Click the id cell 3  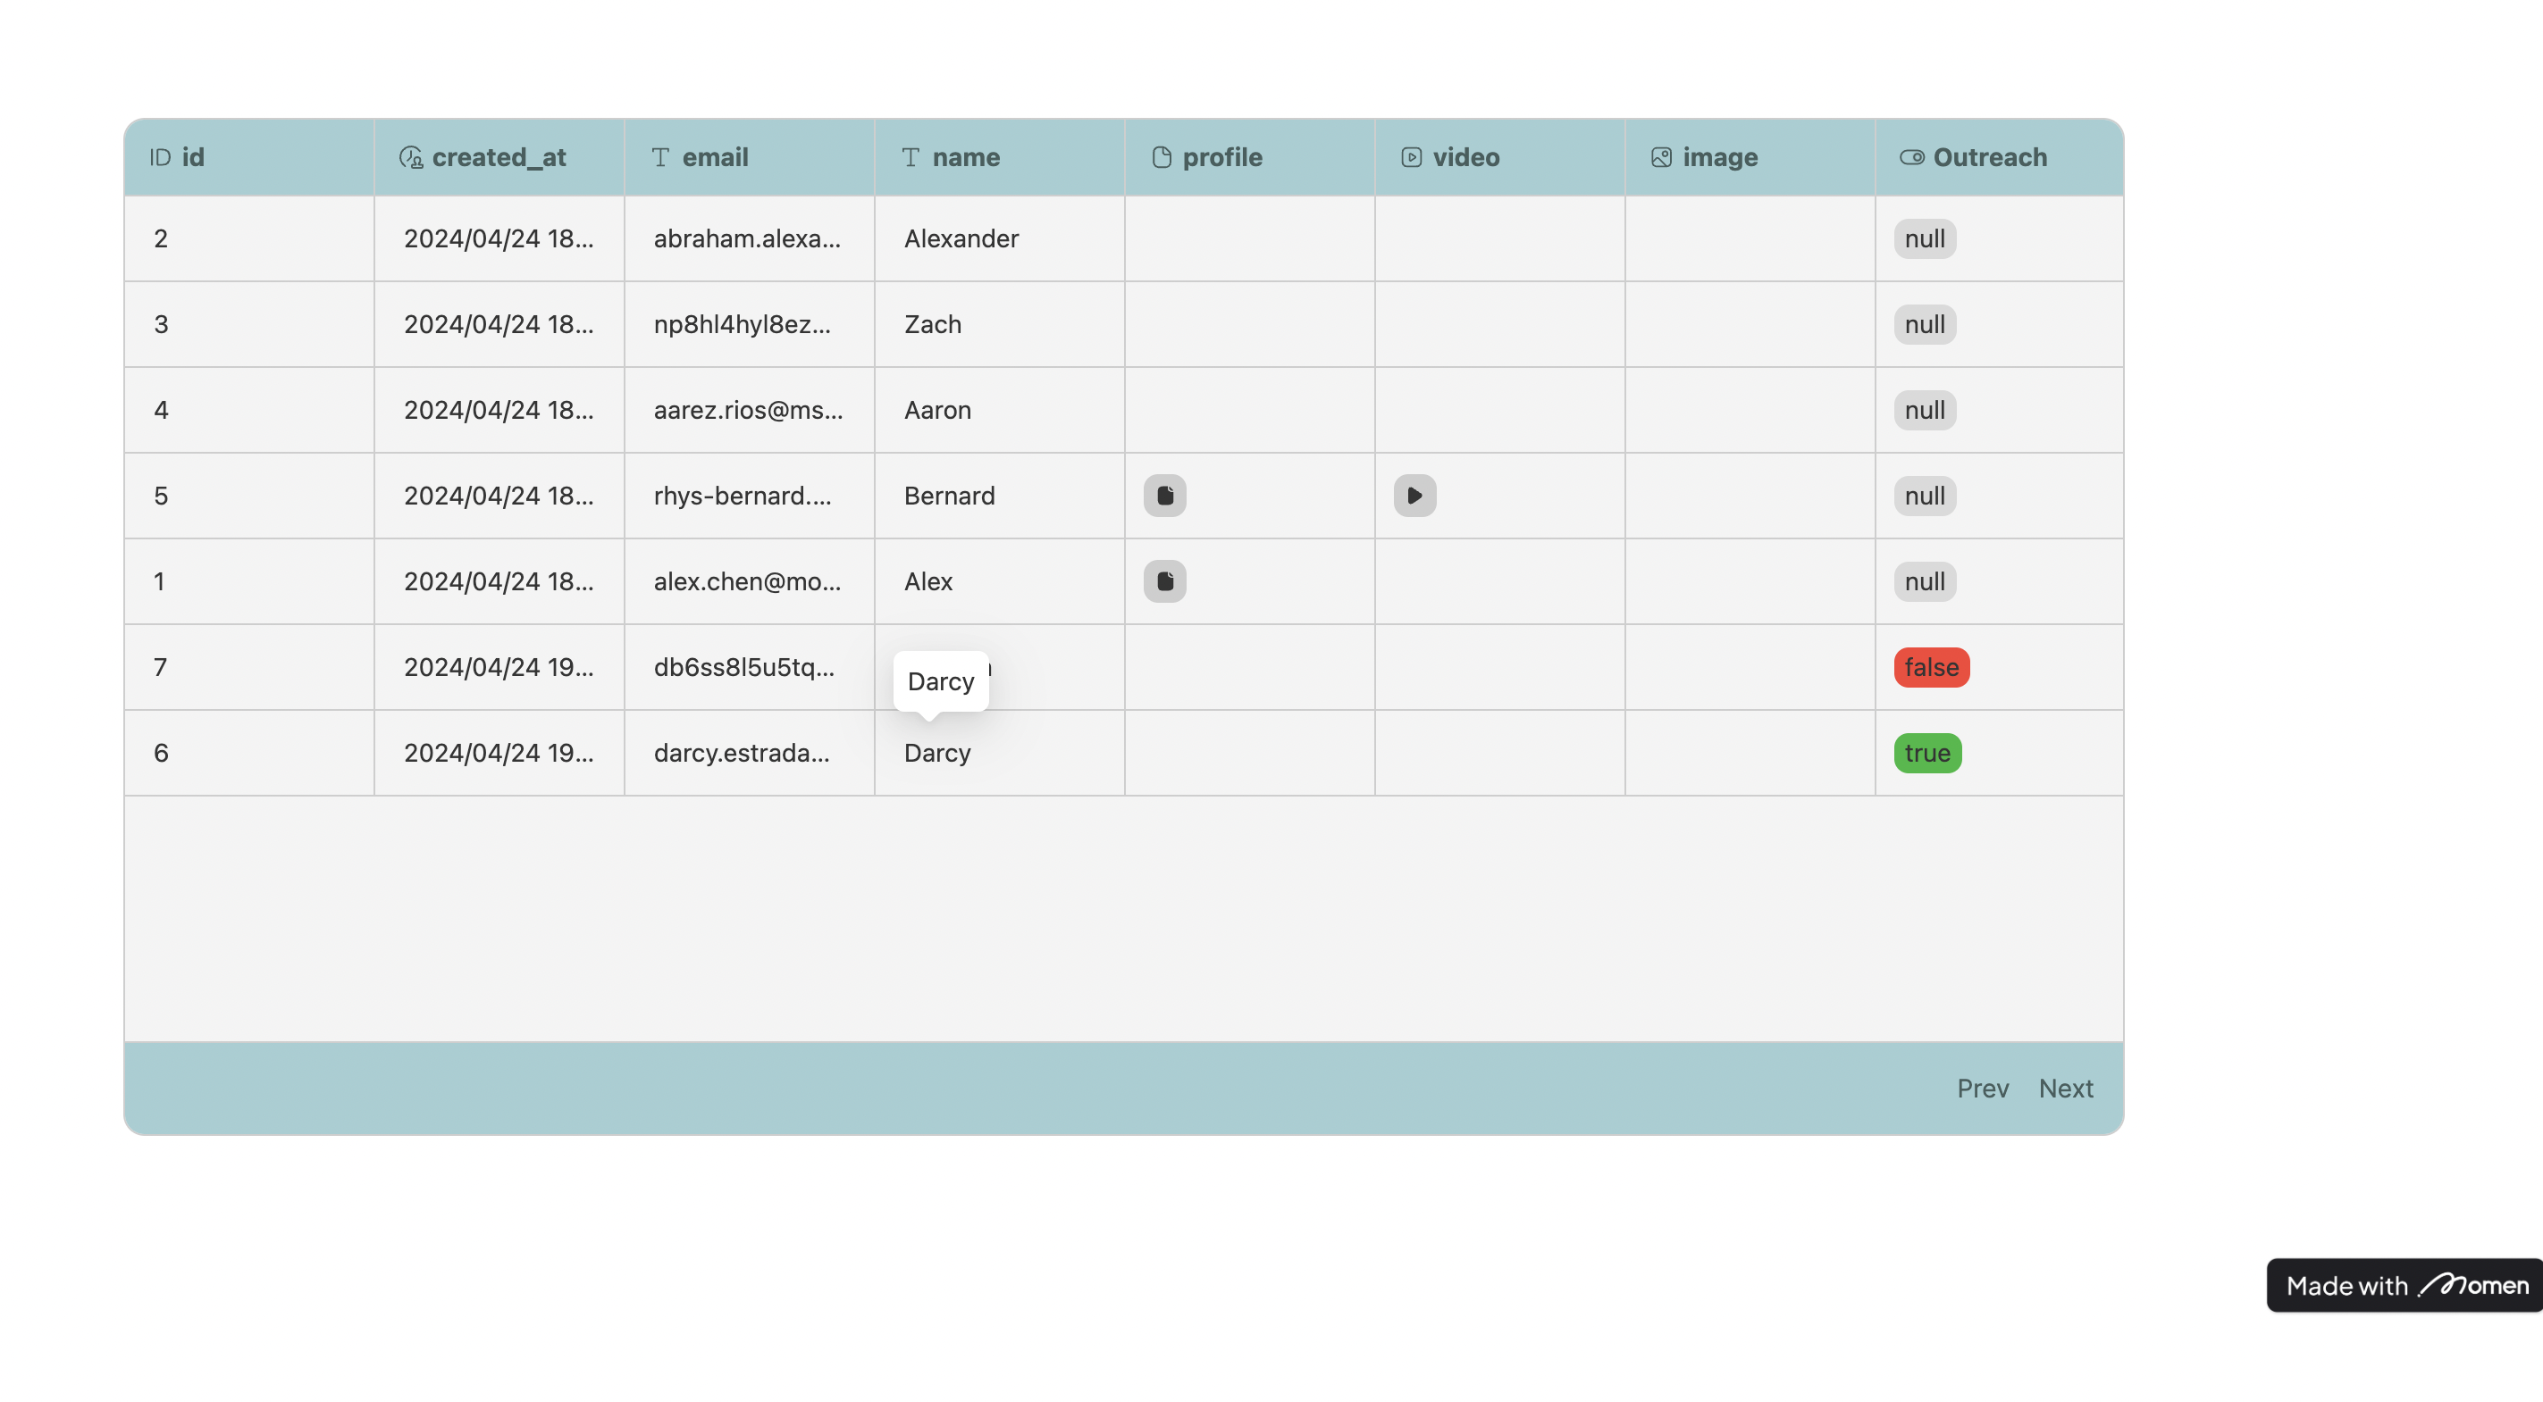pyautogui.click(x=250, y=324)
